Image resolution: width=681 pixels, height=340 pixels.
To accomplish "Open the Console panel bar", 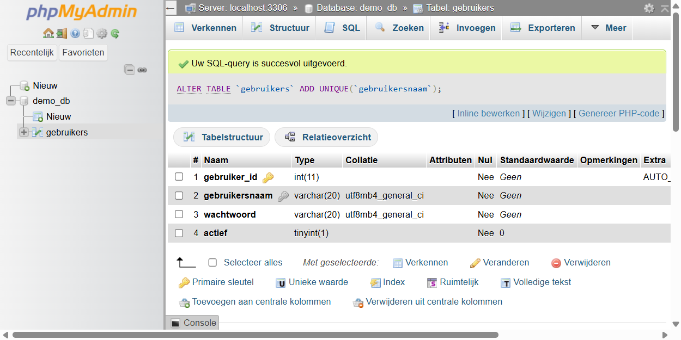I will (193, 323).
